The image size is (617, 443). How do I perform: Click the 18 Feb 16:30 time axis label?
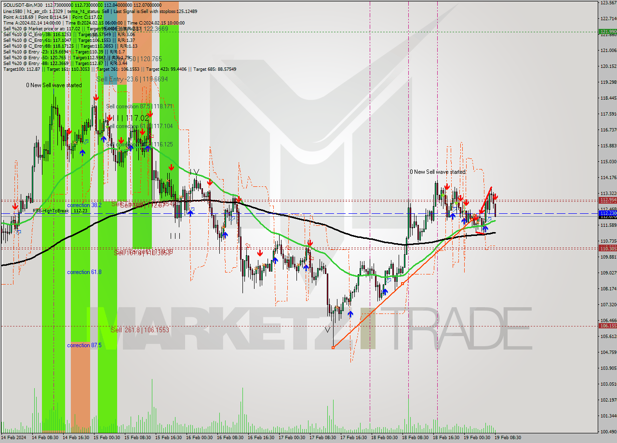pos(446,438)
